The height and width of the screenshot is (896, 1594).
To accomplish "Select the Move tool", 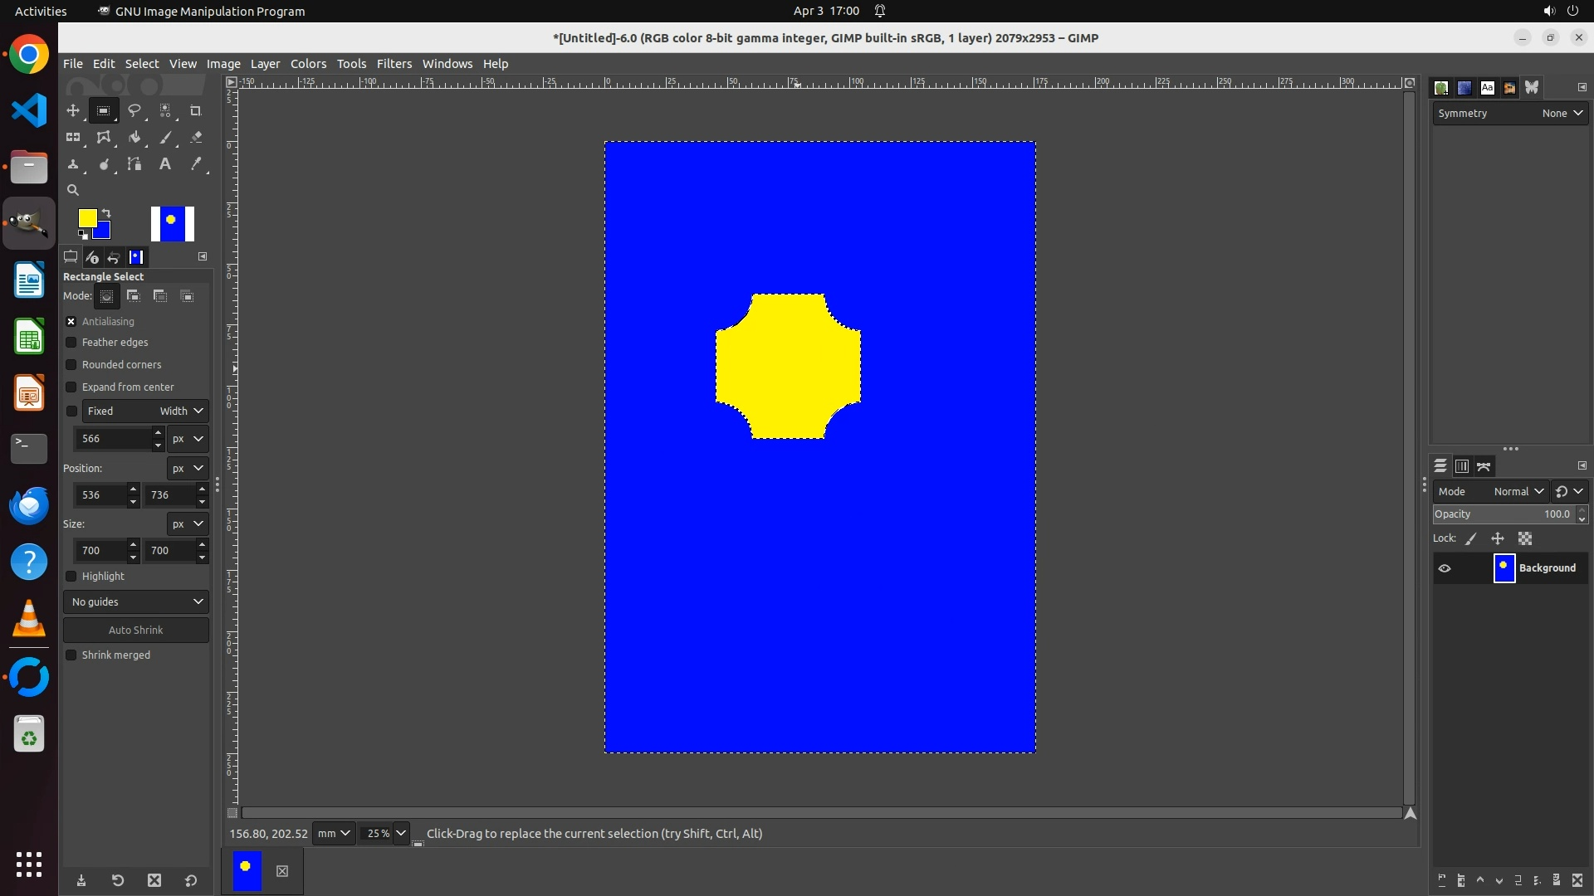I will click(73, 110).
